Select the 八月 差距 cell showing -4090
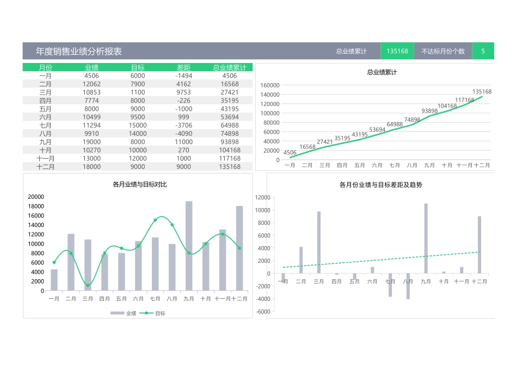 [183, 134]
